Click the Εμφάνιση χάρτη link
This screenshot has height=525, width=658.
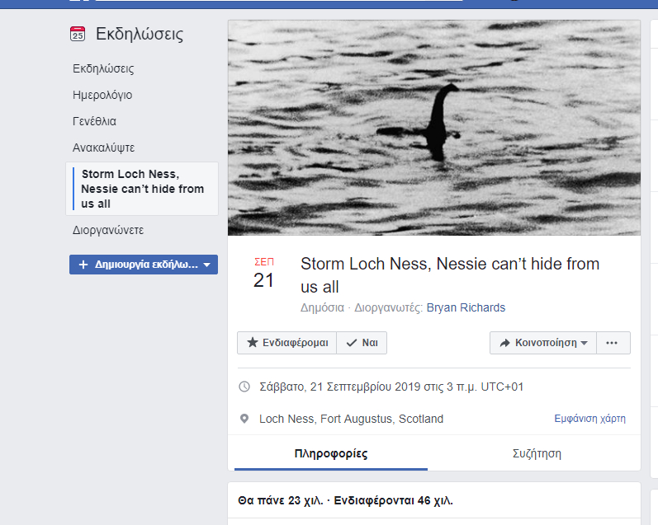tap(589, 419)
